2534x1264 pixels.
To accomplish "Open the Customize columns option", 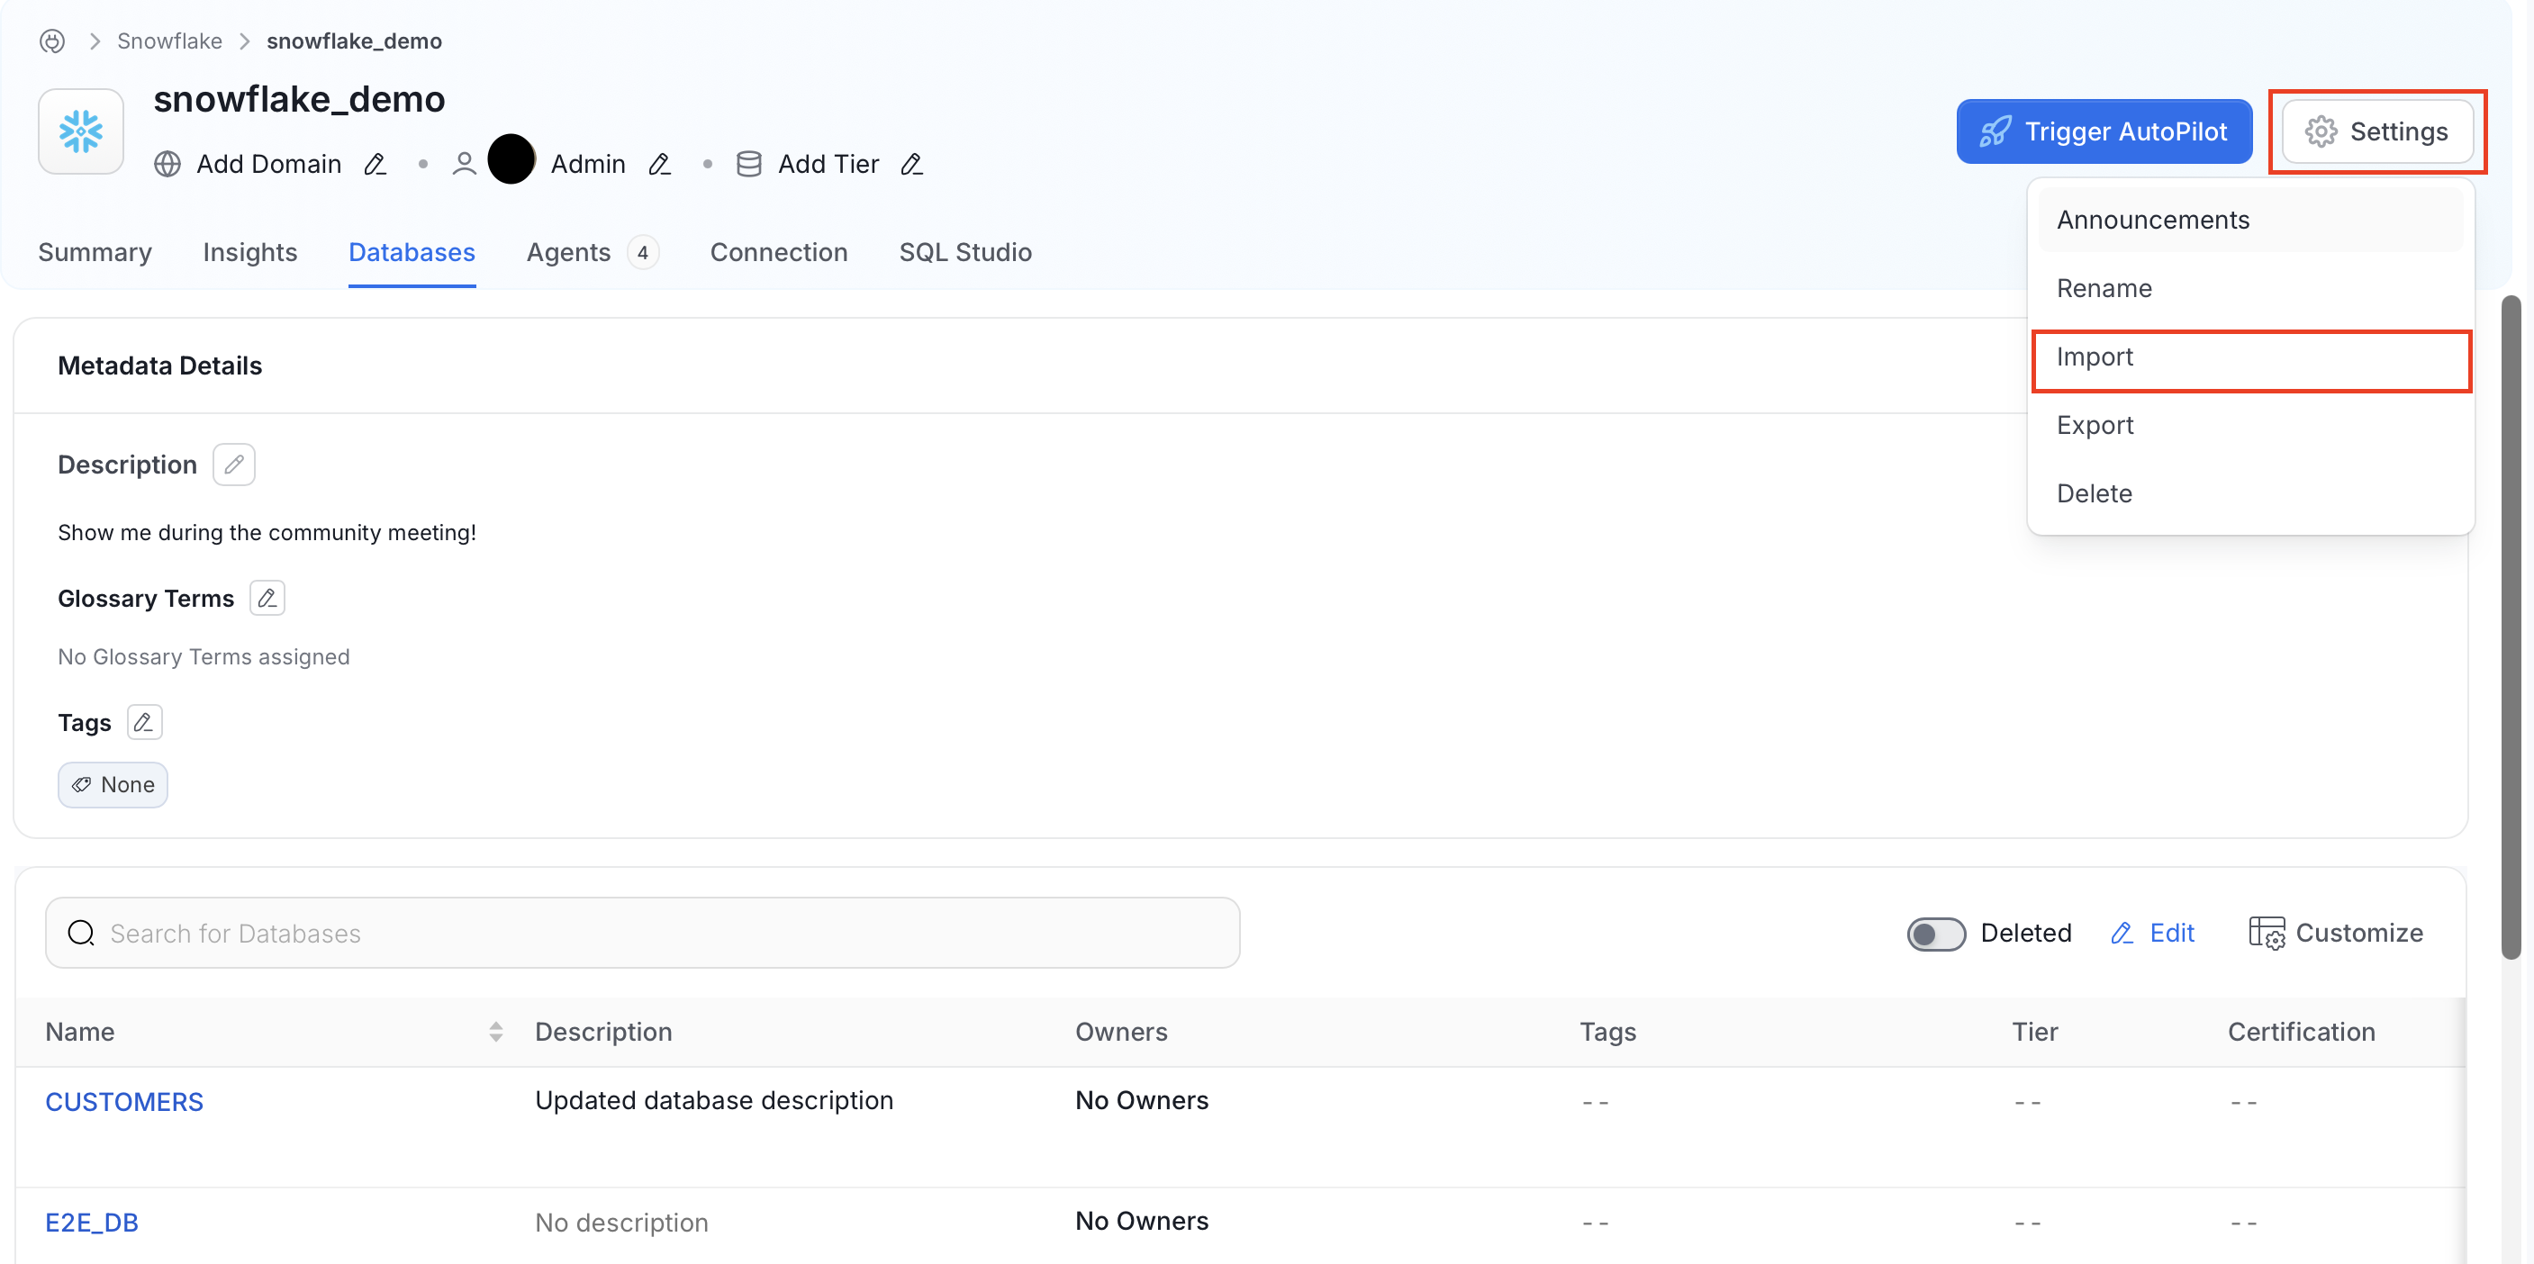I will coord(2336,933).
